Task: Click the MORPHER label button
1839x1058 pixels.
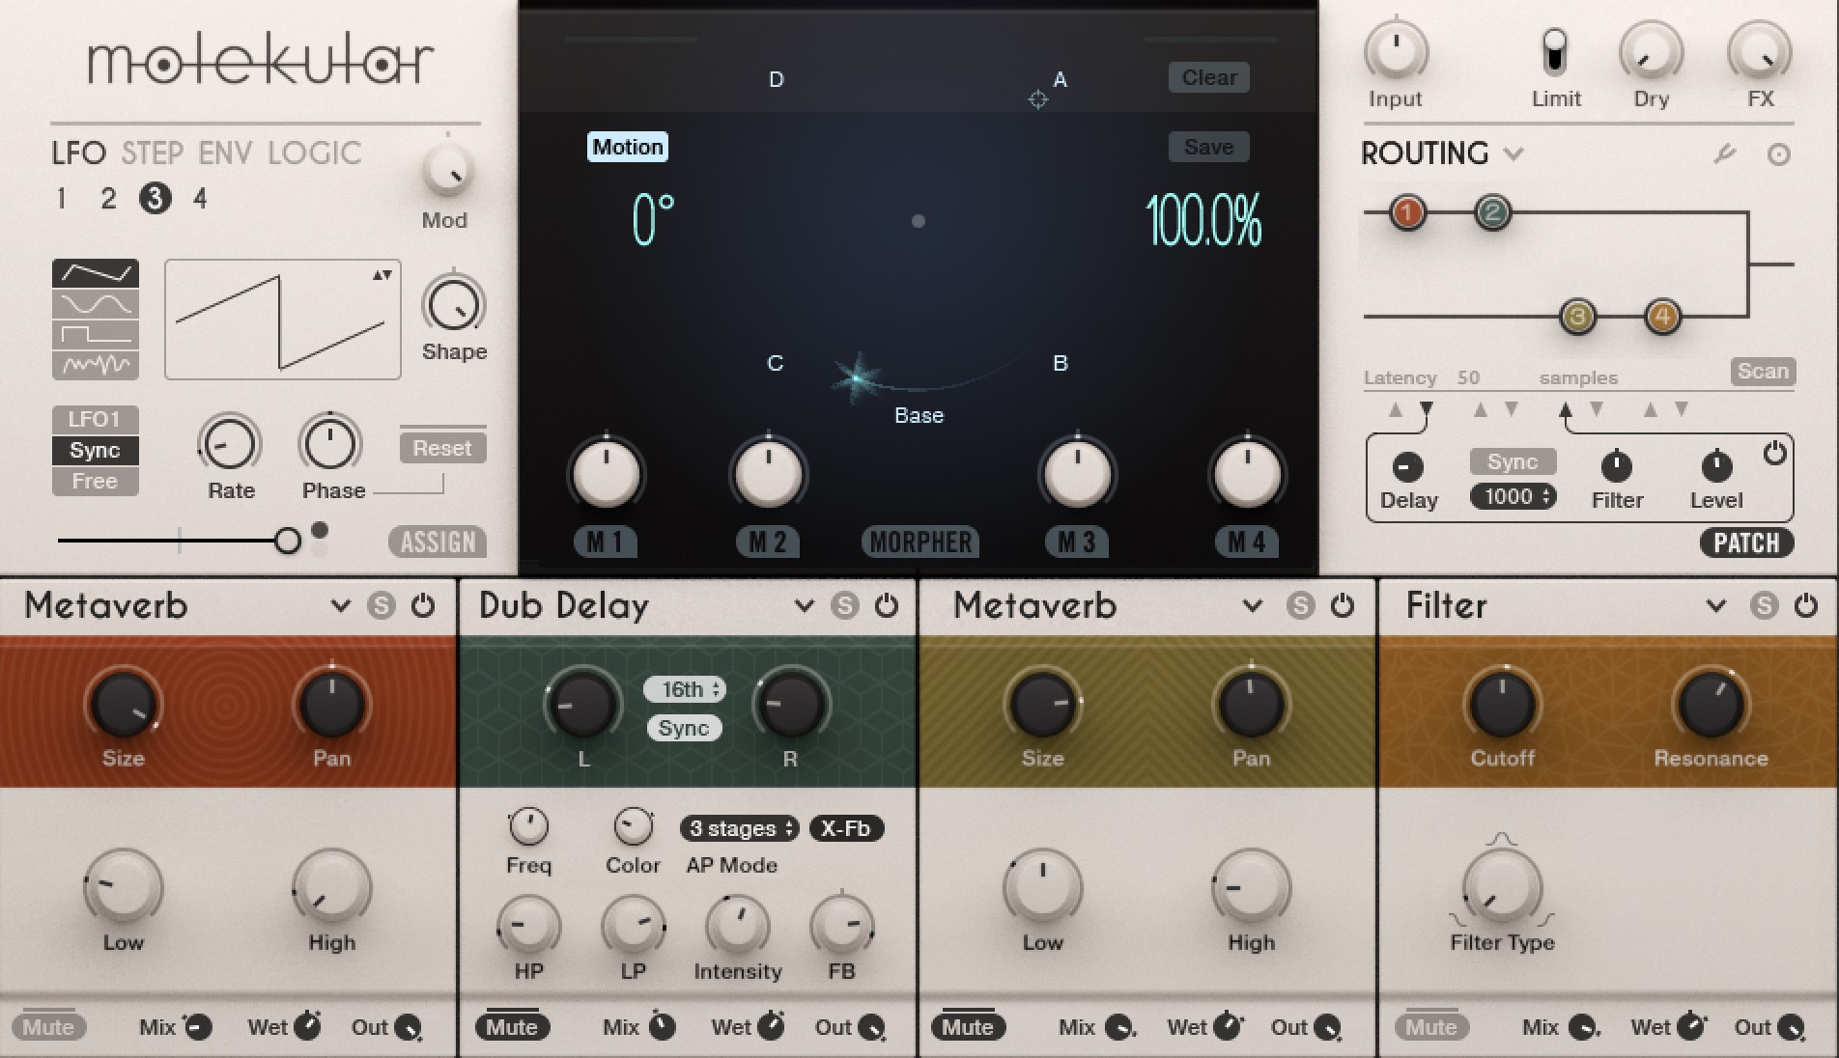Action: 920,543
